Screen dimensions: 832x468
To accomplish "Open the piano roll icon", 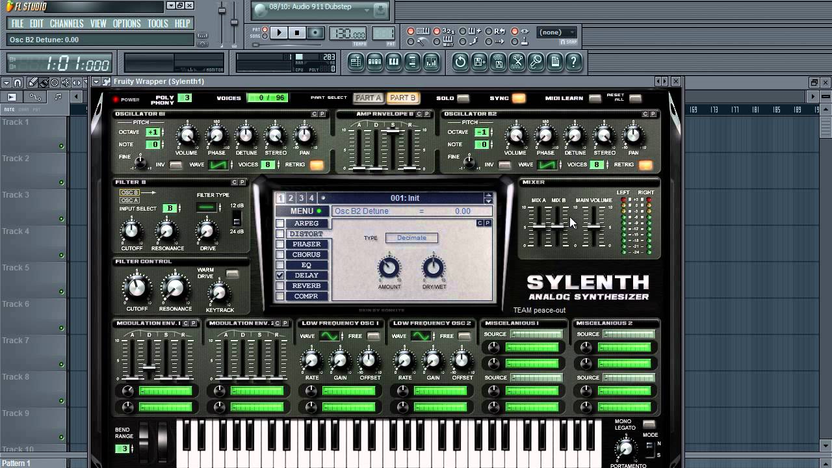I will [393, 62].
